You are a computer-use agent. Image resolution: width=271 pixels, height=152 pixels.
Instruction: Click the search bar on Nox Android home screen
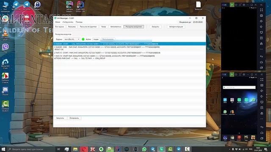(239, 87)
